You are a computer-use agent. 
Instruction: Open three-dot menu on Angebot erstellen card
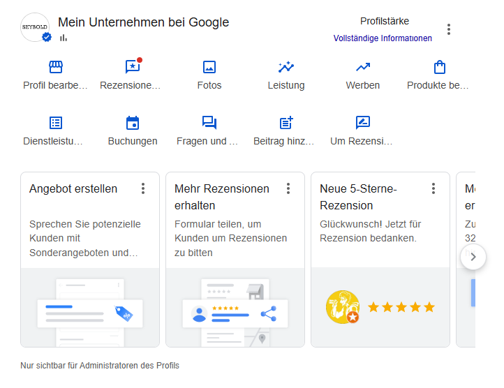[x=143, y=188]
